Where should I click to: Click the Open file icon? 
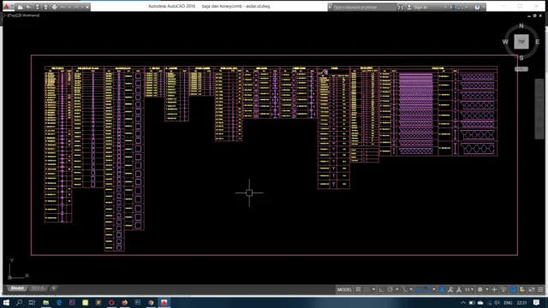[x=28, y=7]
